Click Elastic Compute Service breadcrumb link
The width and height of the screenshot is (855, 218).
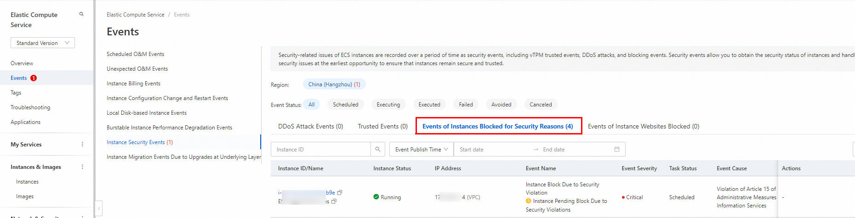(136, 15)
